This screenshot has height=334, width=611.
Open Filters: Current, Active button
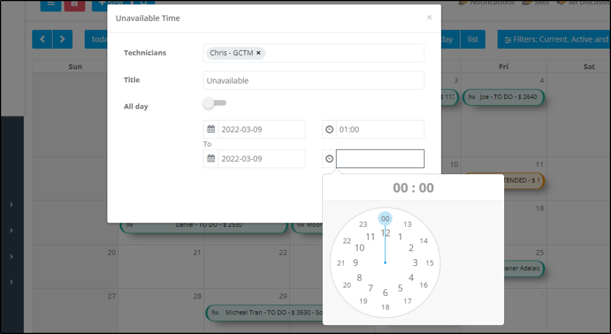point(554,39)
